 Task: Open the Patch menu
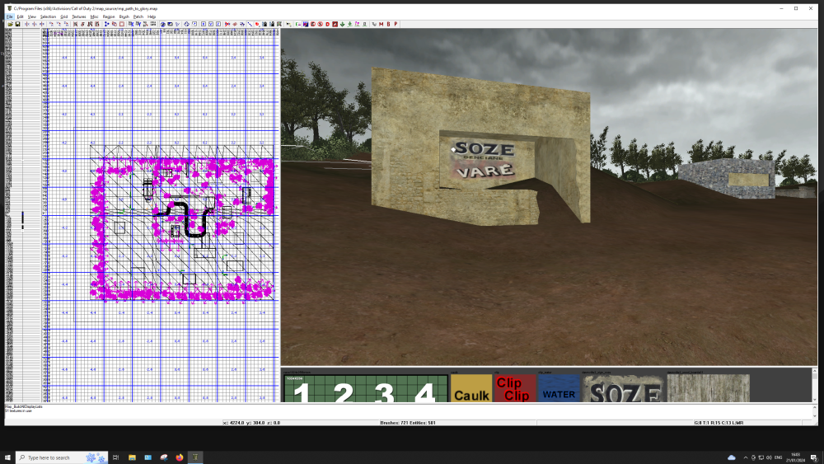point(138,16)
